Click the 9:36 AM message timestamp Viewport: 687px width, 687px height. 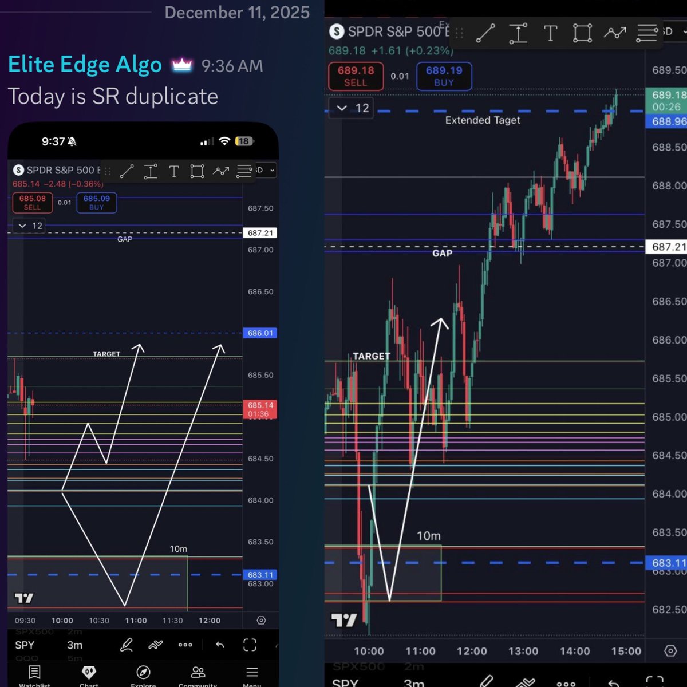click(x=232, y=66)
